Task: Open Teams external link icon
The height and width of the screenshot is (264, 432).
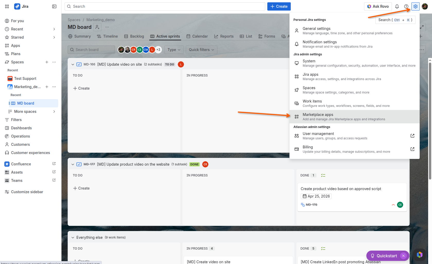Action: pos(54,180)
